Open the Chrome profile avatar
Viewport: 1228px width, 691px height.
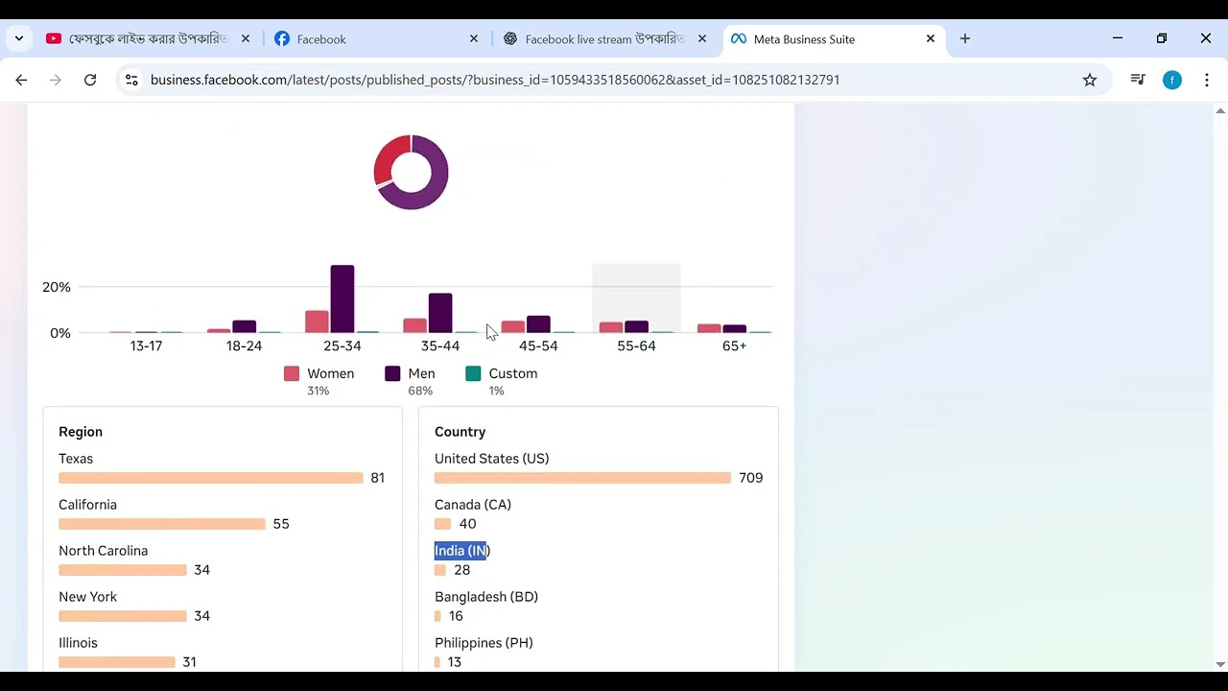coord(1172,80)
